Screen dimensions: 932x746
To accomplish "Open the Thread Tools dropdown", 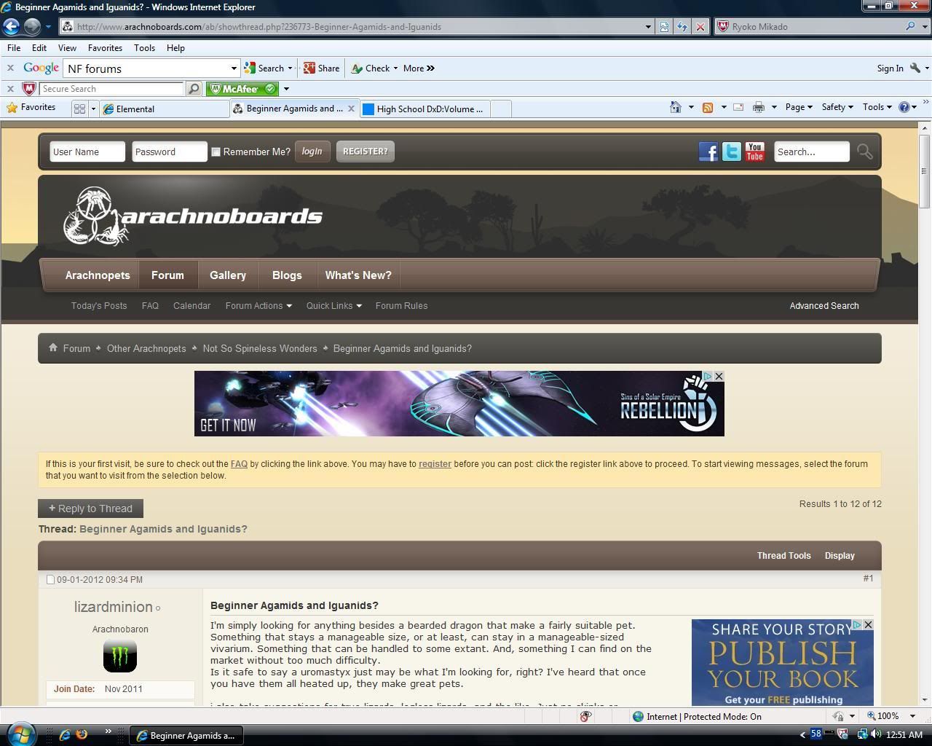I will (783, 556).
